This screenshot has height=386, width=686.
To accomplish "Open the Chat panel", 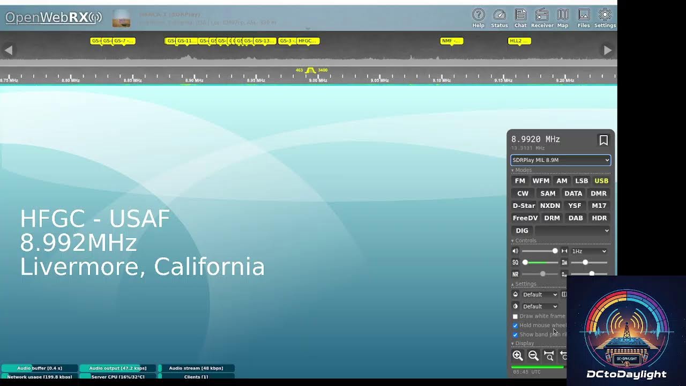I will click(x=520, y=18).
